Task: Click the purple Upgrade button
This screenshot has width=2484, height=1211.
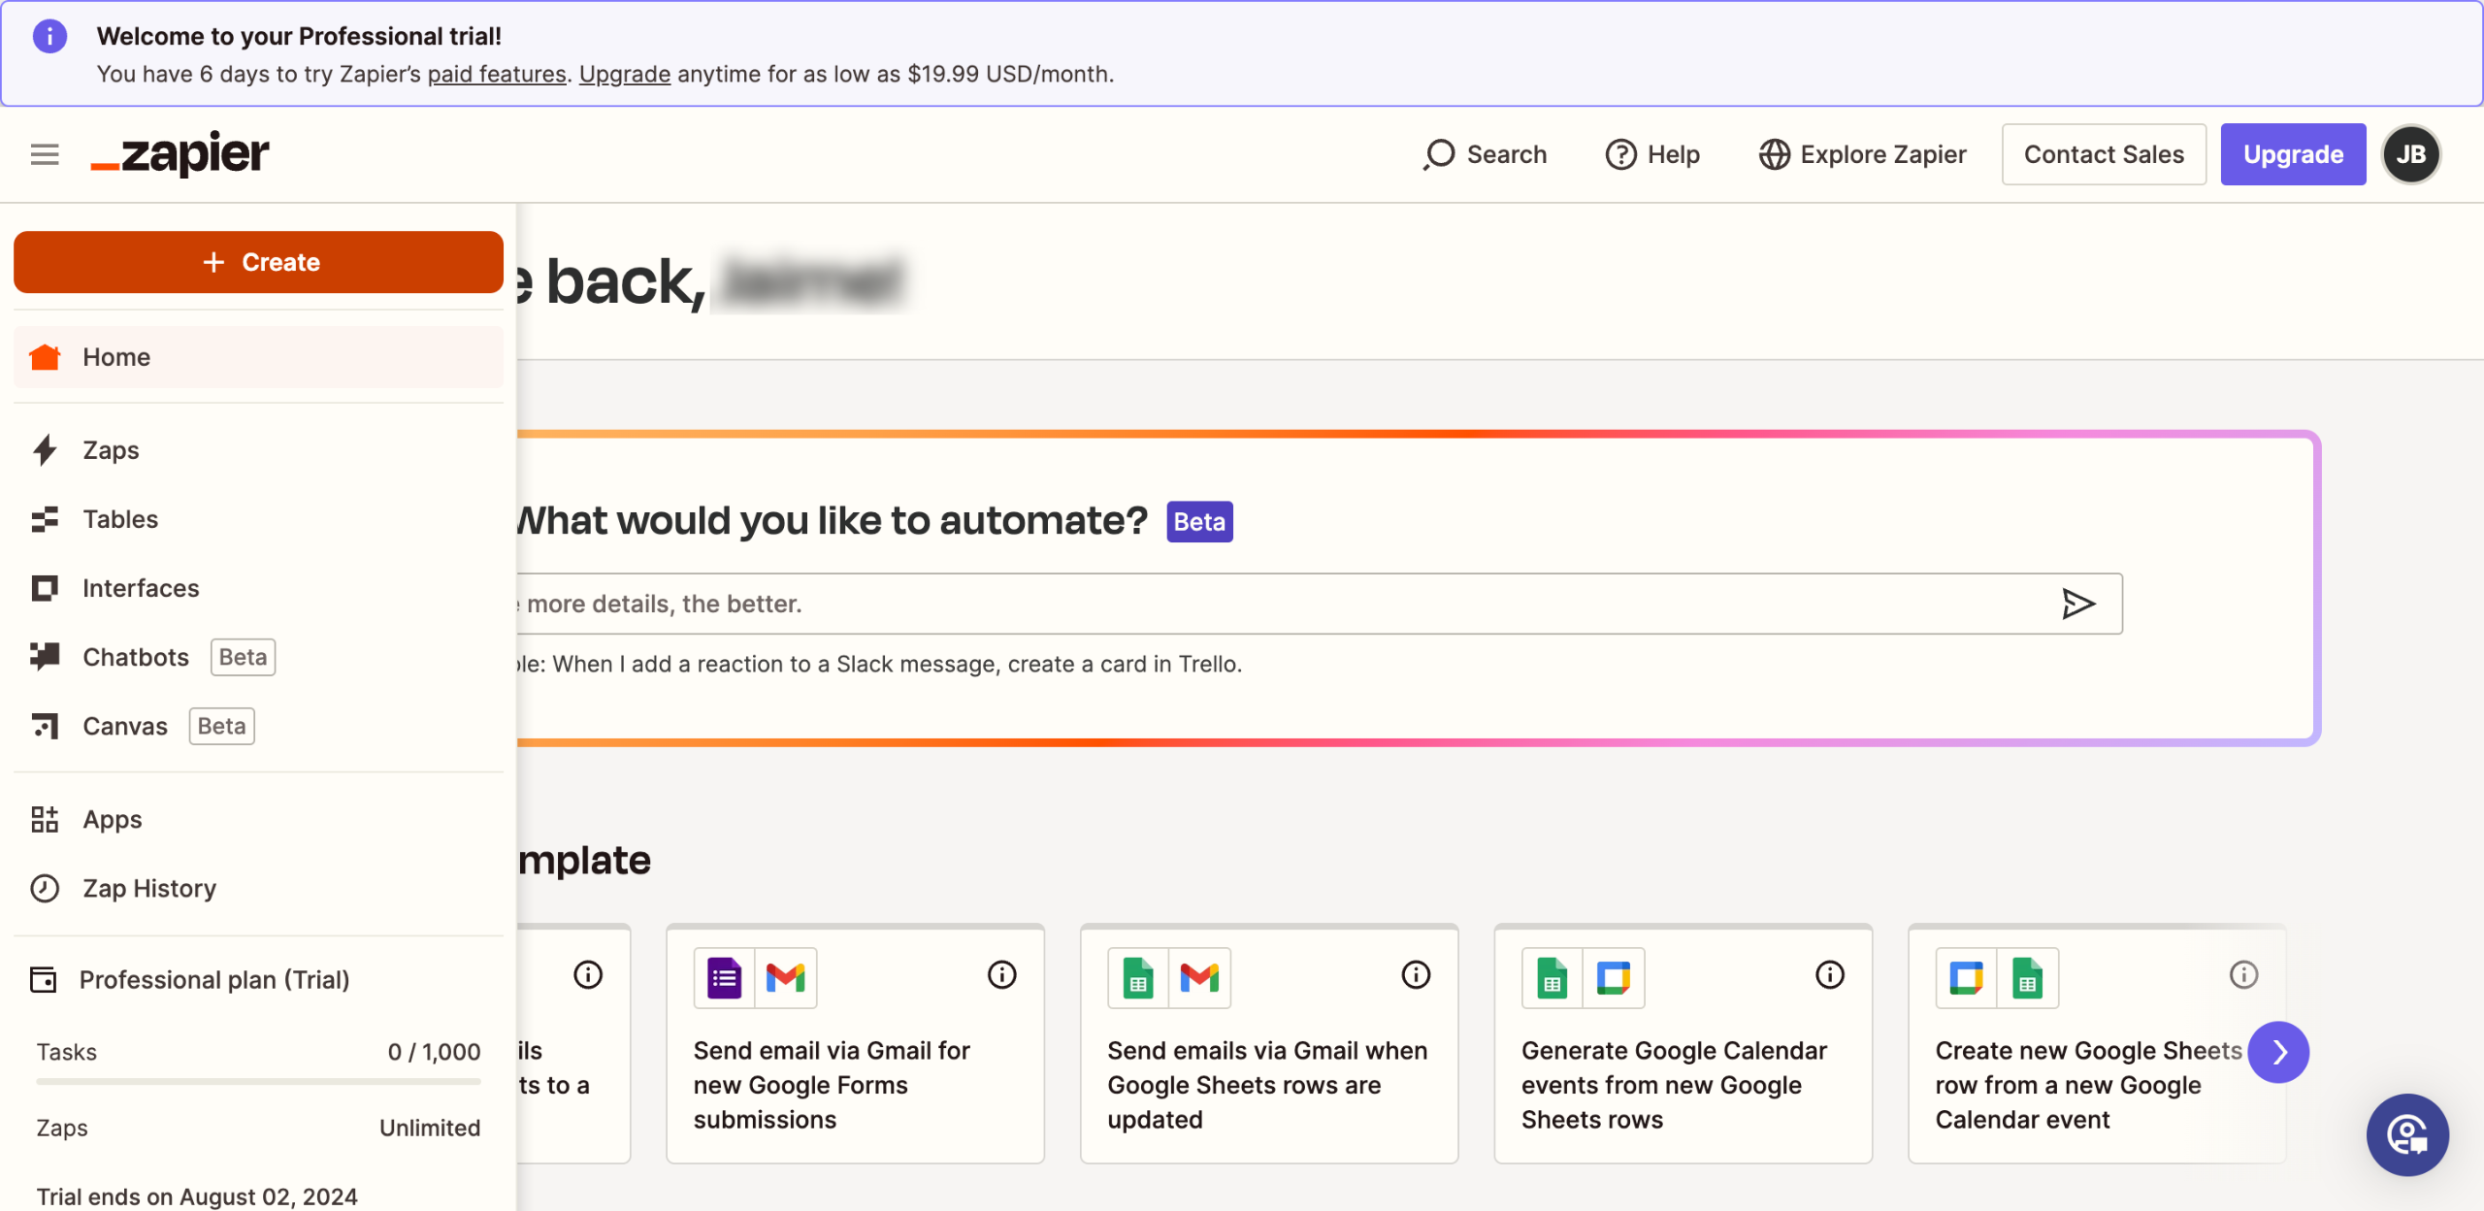Action: pyautogui.click(x=2292, y=154)
